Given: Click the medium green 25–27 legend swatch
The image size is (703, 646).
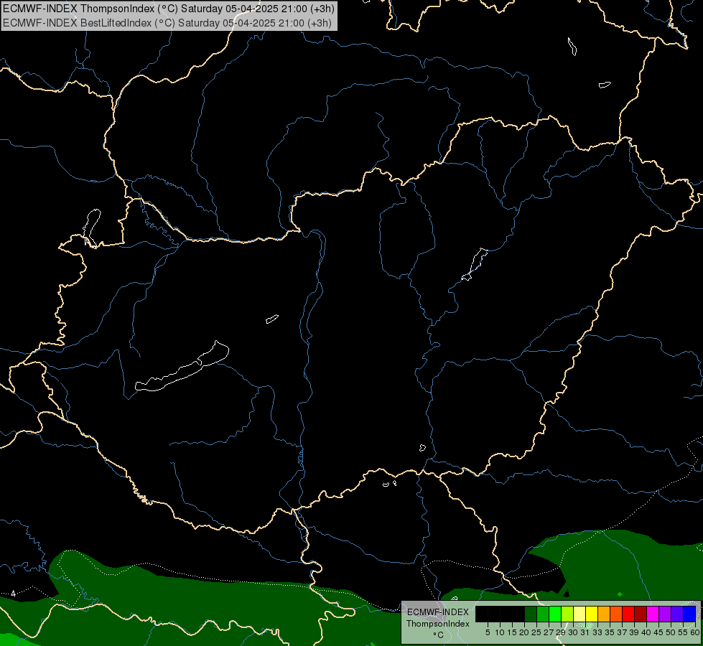Looking at the screenshot, I should (543, 614).
